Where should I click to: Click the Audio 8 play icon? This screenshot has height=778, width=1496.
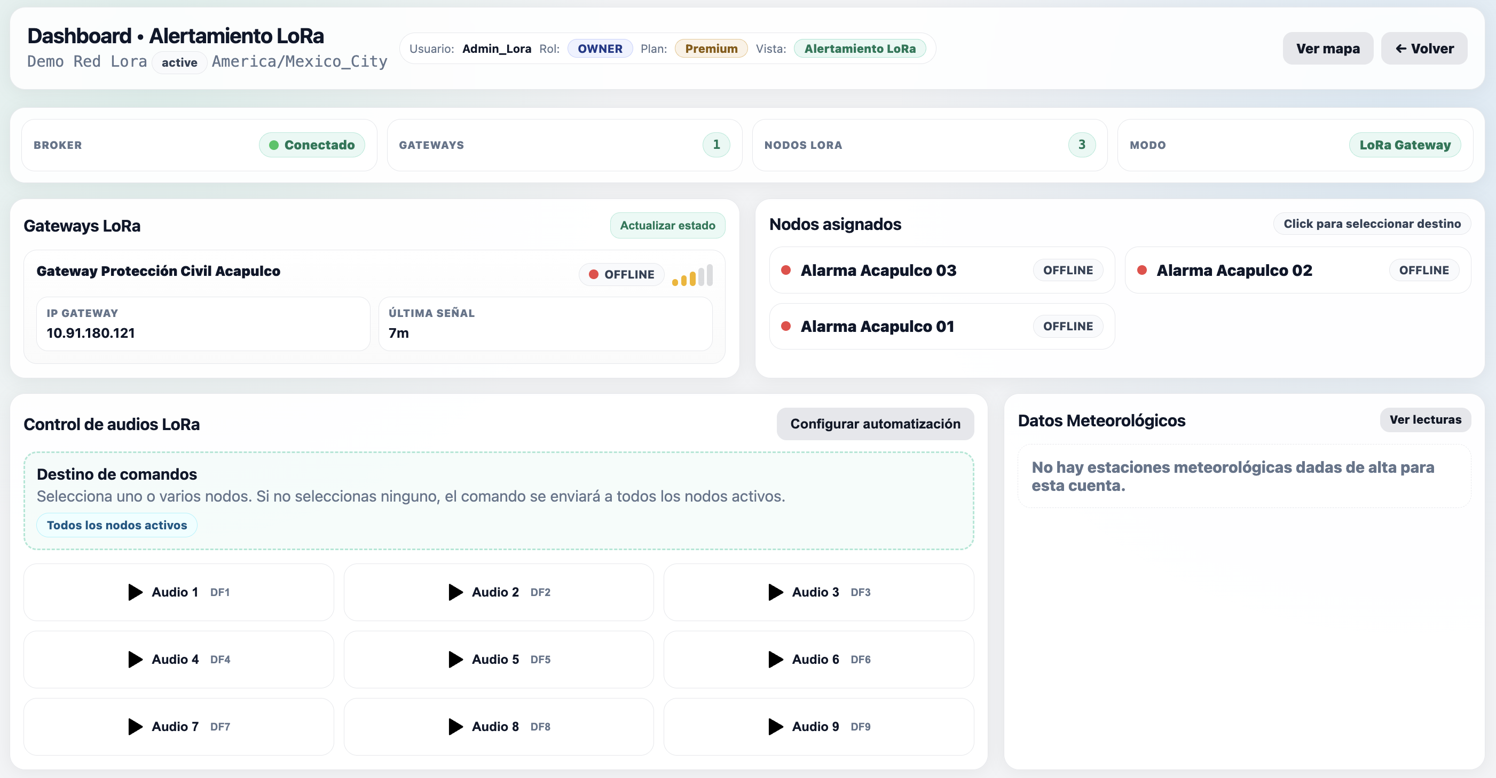coord(455,727)
